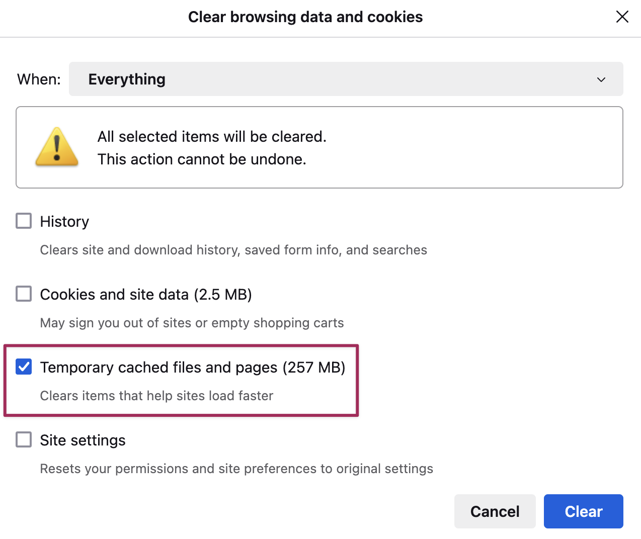Viewport: 641px width, 539px height.
Task: Click the yellow warning triangle icon
Action: pos(57,147)
